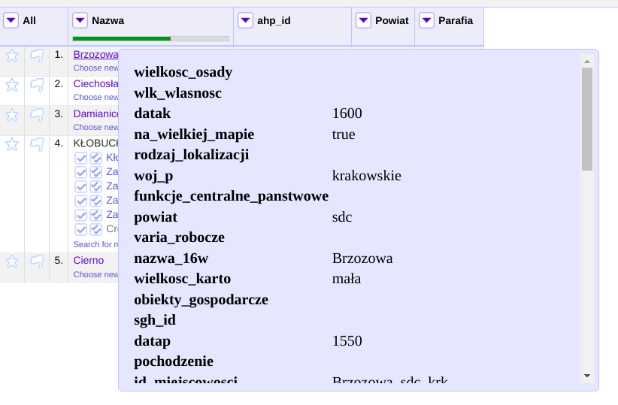This screenshot has height=405, width=618.
Task: Click the wielkosc_karto value mała
Action: click(x=347, y=279)
